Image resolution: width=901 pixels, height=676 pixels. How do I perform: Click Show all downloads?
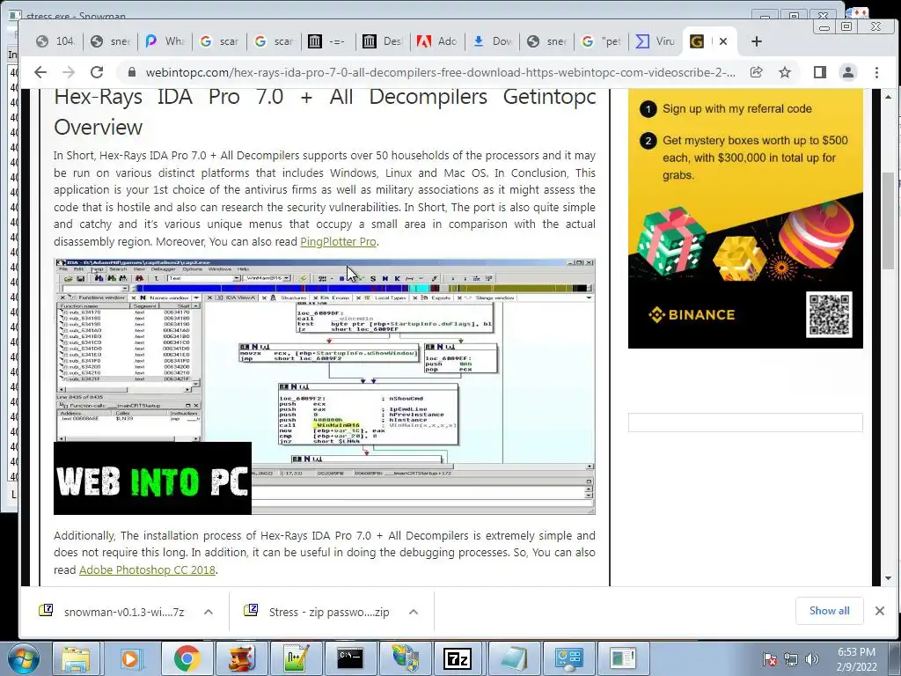point(829,611)
